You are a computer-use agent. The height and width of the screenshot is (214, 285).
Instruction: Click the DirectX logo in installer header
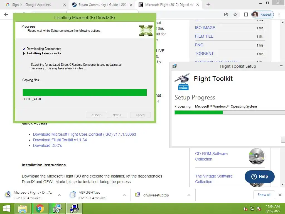(146, 31)
